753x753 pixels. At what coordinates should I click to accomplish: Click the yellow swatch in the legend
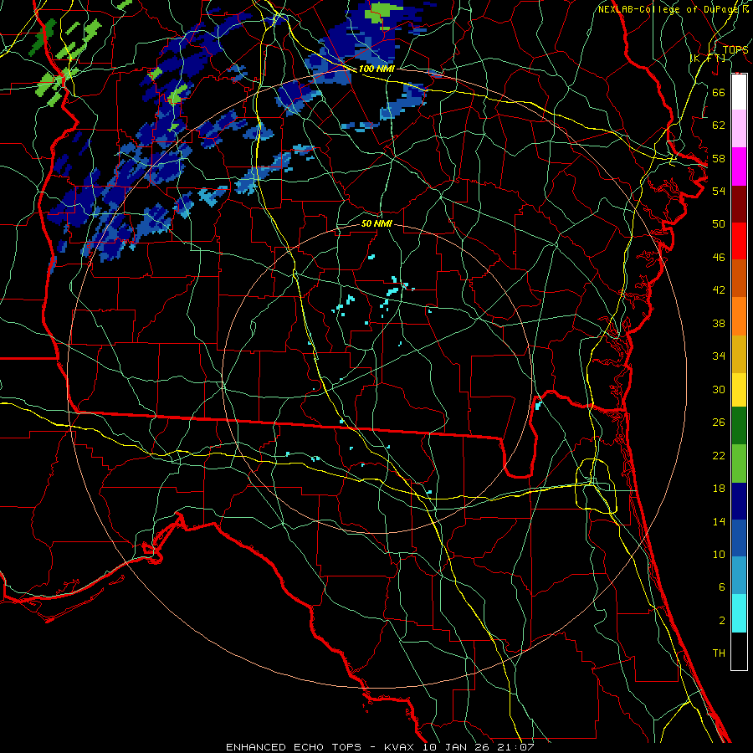coord(739,390)
